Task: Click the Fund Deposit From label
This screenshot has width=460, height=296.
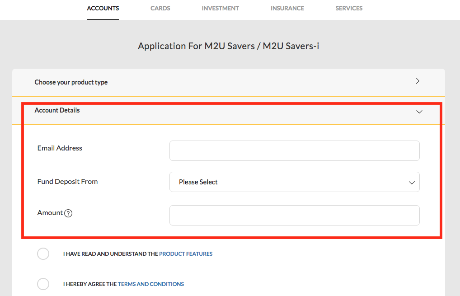Action: [x=67, y=182]
